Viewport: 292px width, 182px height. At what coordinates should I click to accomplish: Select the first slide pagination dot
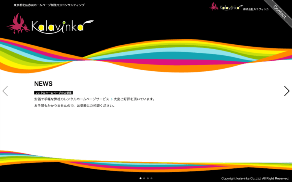pos(140,178)
